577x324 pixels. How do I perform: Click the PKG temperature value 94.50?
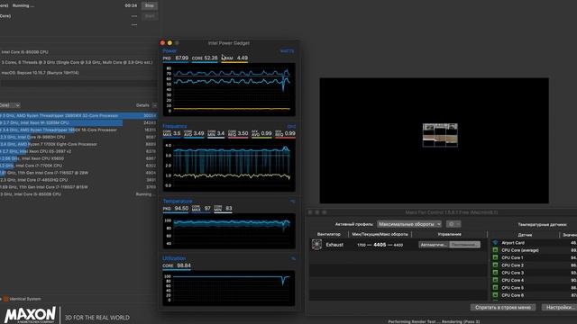pyautogui.click(x=181, y=209)
